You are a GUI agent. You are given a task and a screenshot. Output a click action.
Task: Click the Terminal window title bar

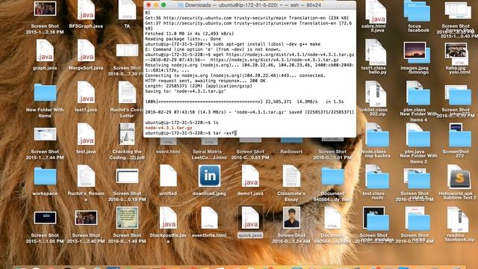pos(249,5)
